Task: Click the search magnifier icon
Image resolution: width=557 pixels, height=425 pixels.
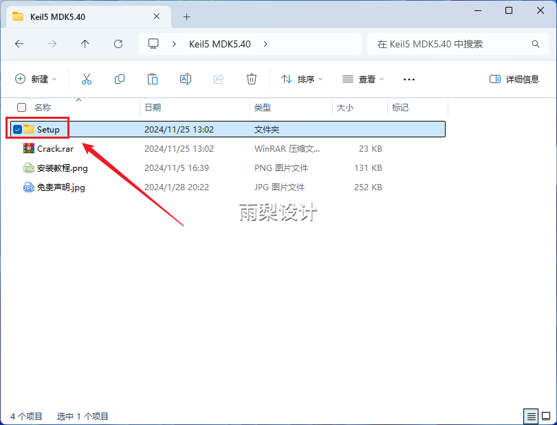Action: (x=535, y=44)
